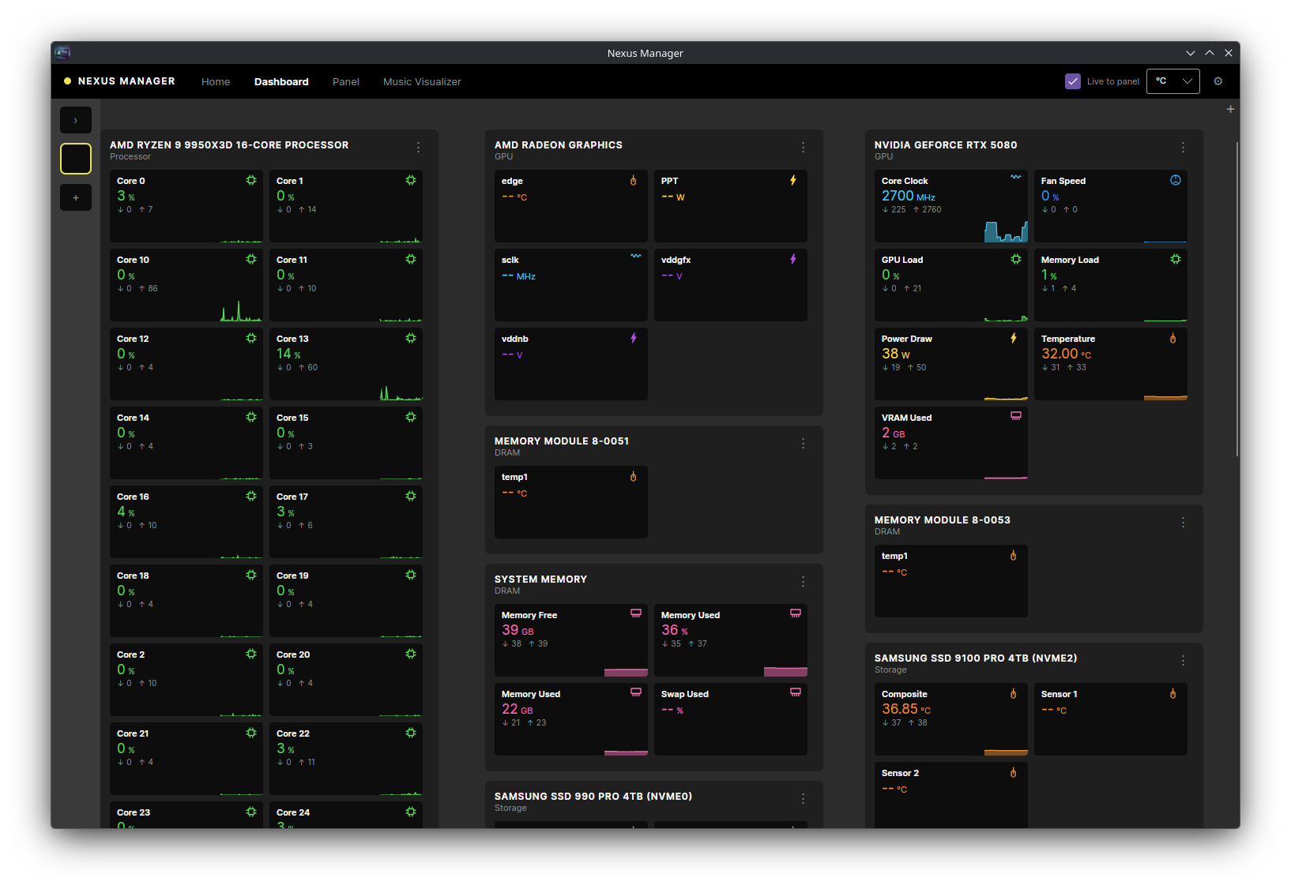Image resolution: width=1291 pixels, height=889 pixels.
Task: Toggle the Live to panel checkbox
Action: click(x=1072, y=81)
